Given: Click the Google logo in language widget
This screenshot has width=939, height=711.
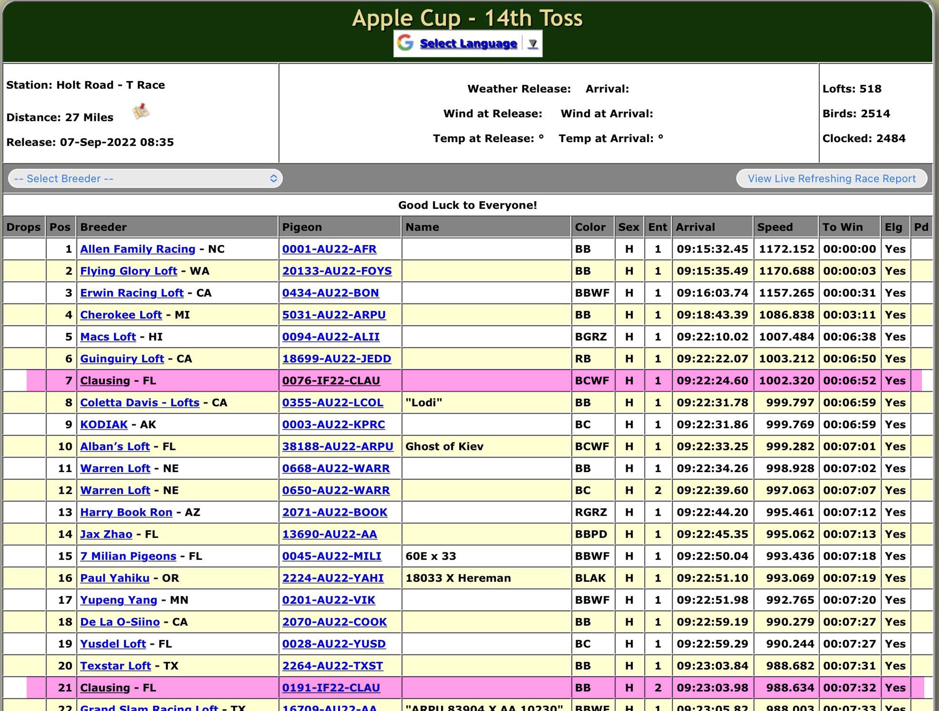Looking at the screenshot, I should 405,43.
